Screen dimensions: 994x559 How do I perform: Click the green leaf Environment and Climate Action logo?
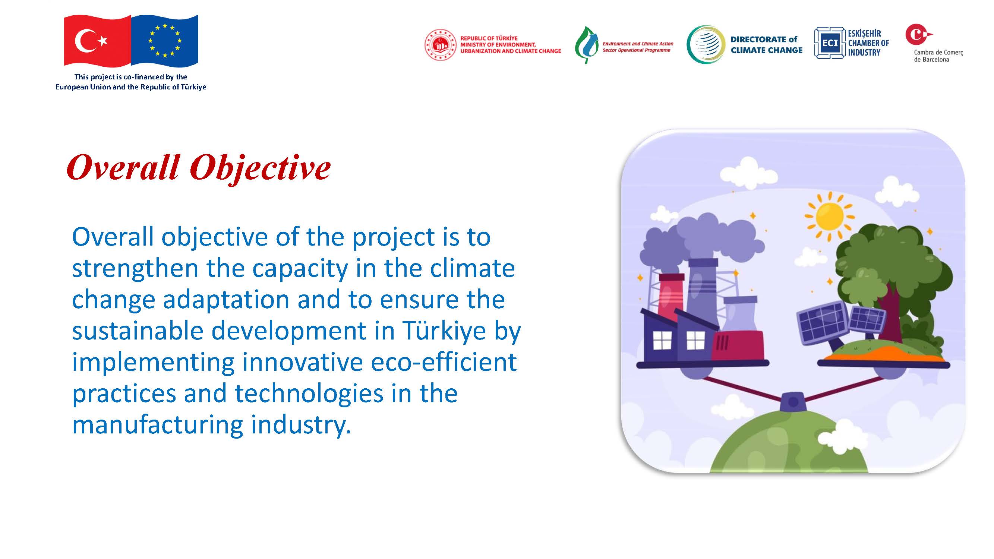point(587,45)
